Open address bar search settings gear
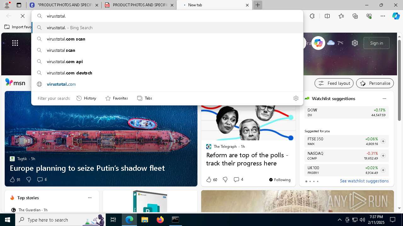 [296, 98]
